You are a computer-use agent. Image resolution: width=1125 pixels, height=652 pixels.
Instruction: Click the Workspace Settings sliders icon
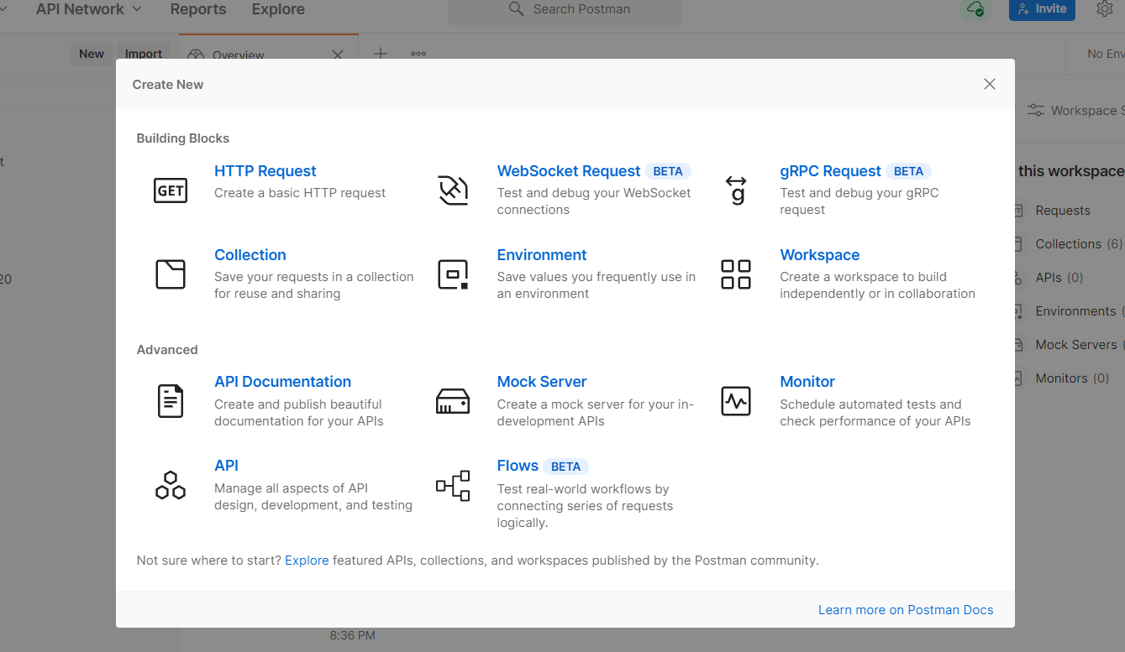point(1036,110)
